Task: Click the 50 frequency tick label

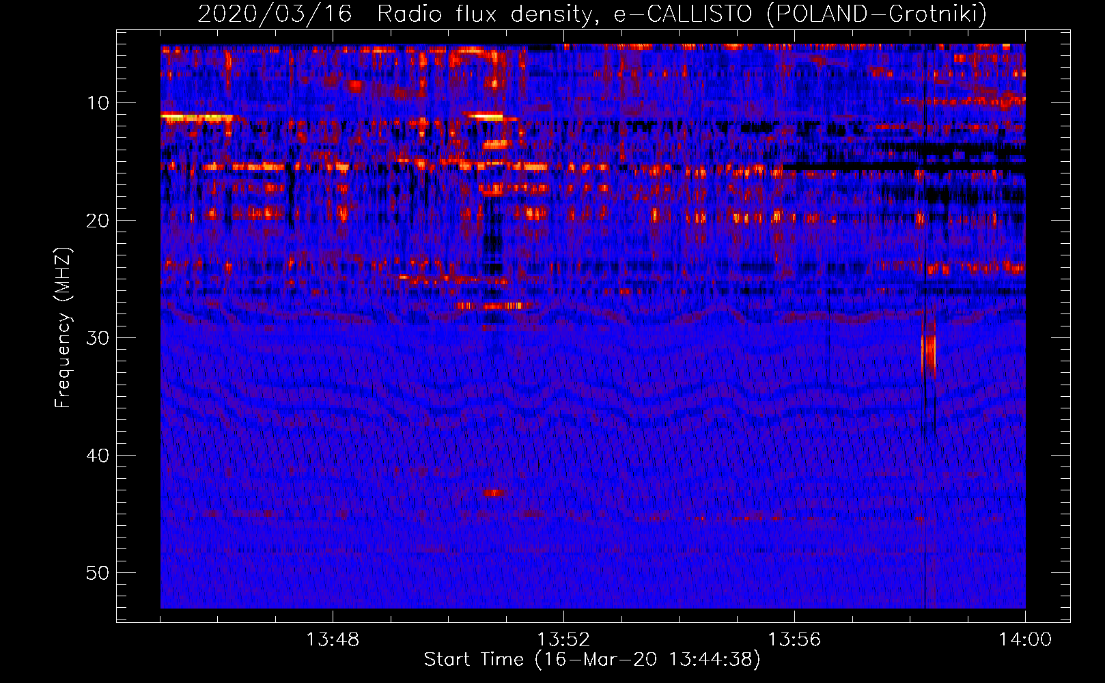Action: 98,573
